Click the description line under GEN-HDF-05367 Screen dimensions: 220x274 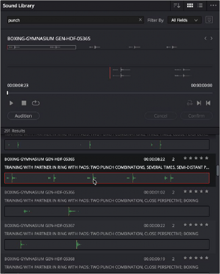click(101, 234)
